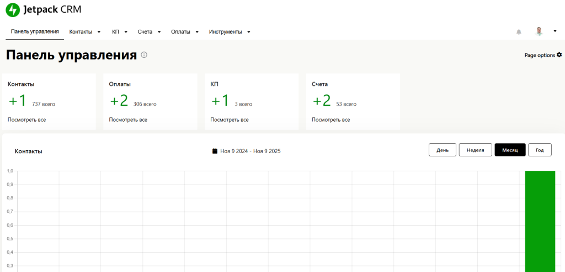The width and height of the screenshot is (565, 272).
Task: Switch chart to Неделя view
Action: pyautogui.click(x=475, y=150)
